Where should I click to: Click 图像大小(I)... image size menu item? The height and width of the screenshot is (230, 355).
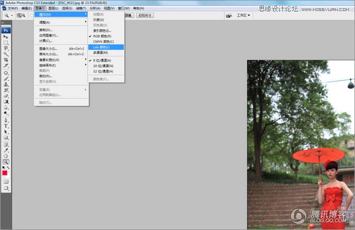tap(61, 49)
